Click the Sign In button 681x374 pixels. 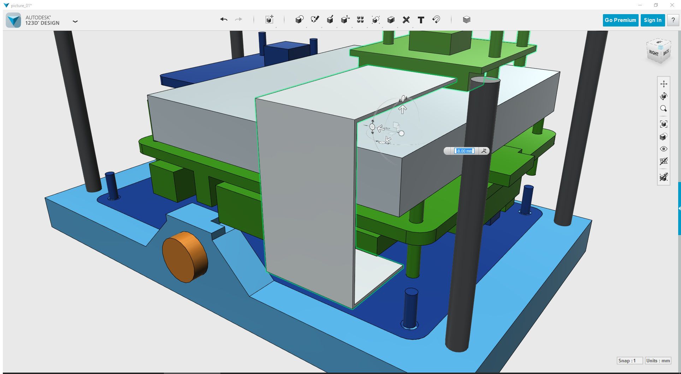tap(652, 20)
